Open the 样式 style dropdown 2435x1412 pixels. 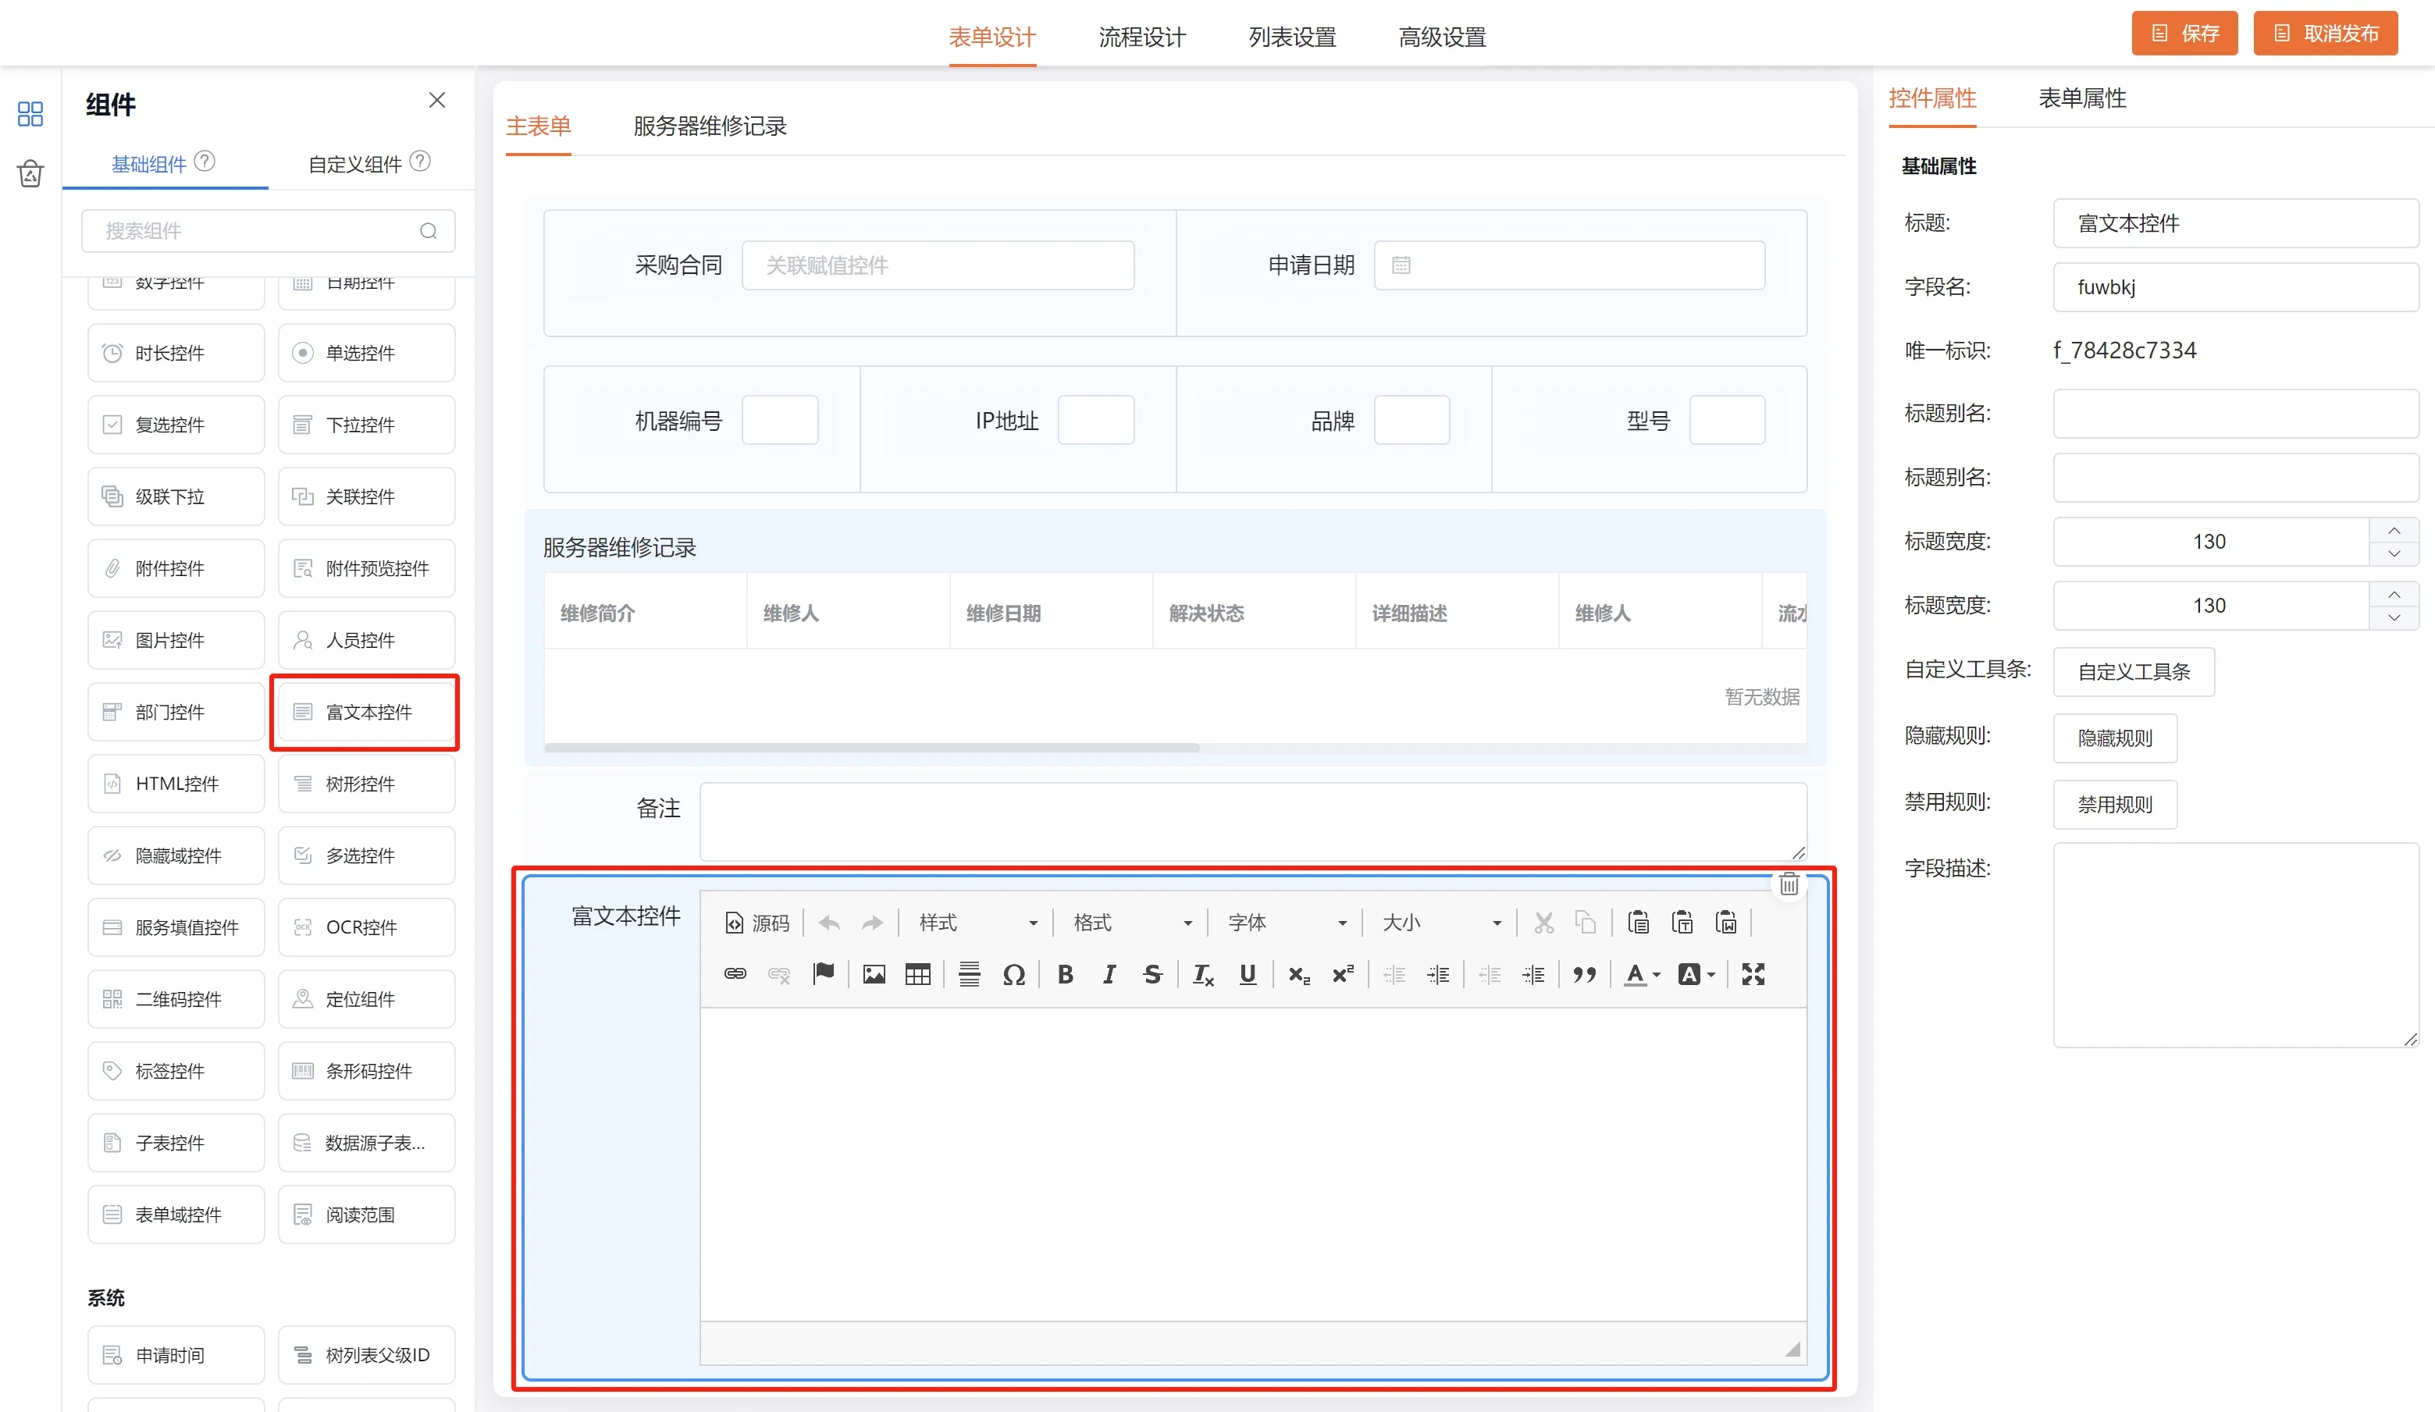pyautogui.click(x=977, y=923)
